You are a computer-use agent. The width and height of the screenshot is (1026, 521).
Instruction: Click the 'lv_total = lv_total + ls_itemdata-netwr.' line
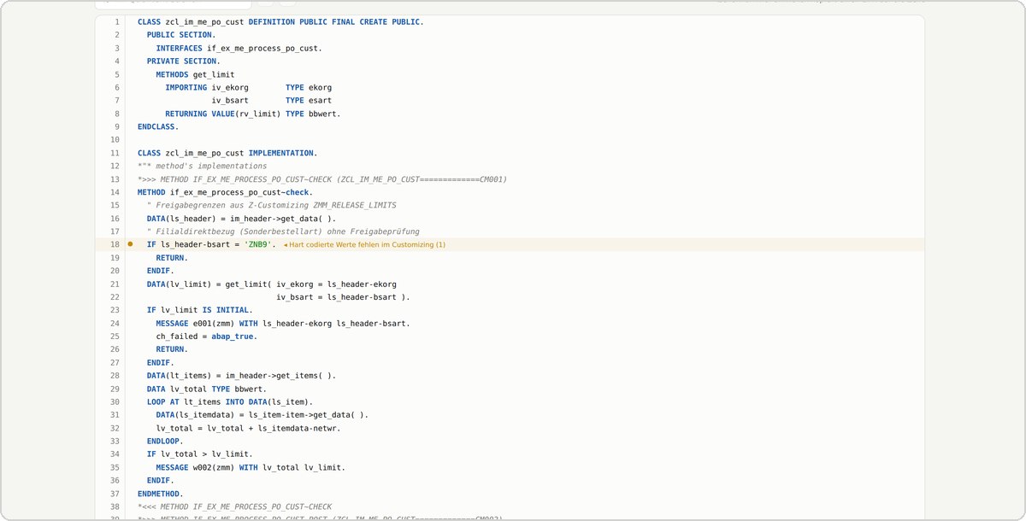click(249, 428)
